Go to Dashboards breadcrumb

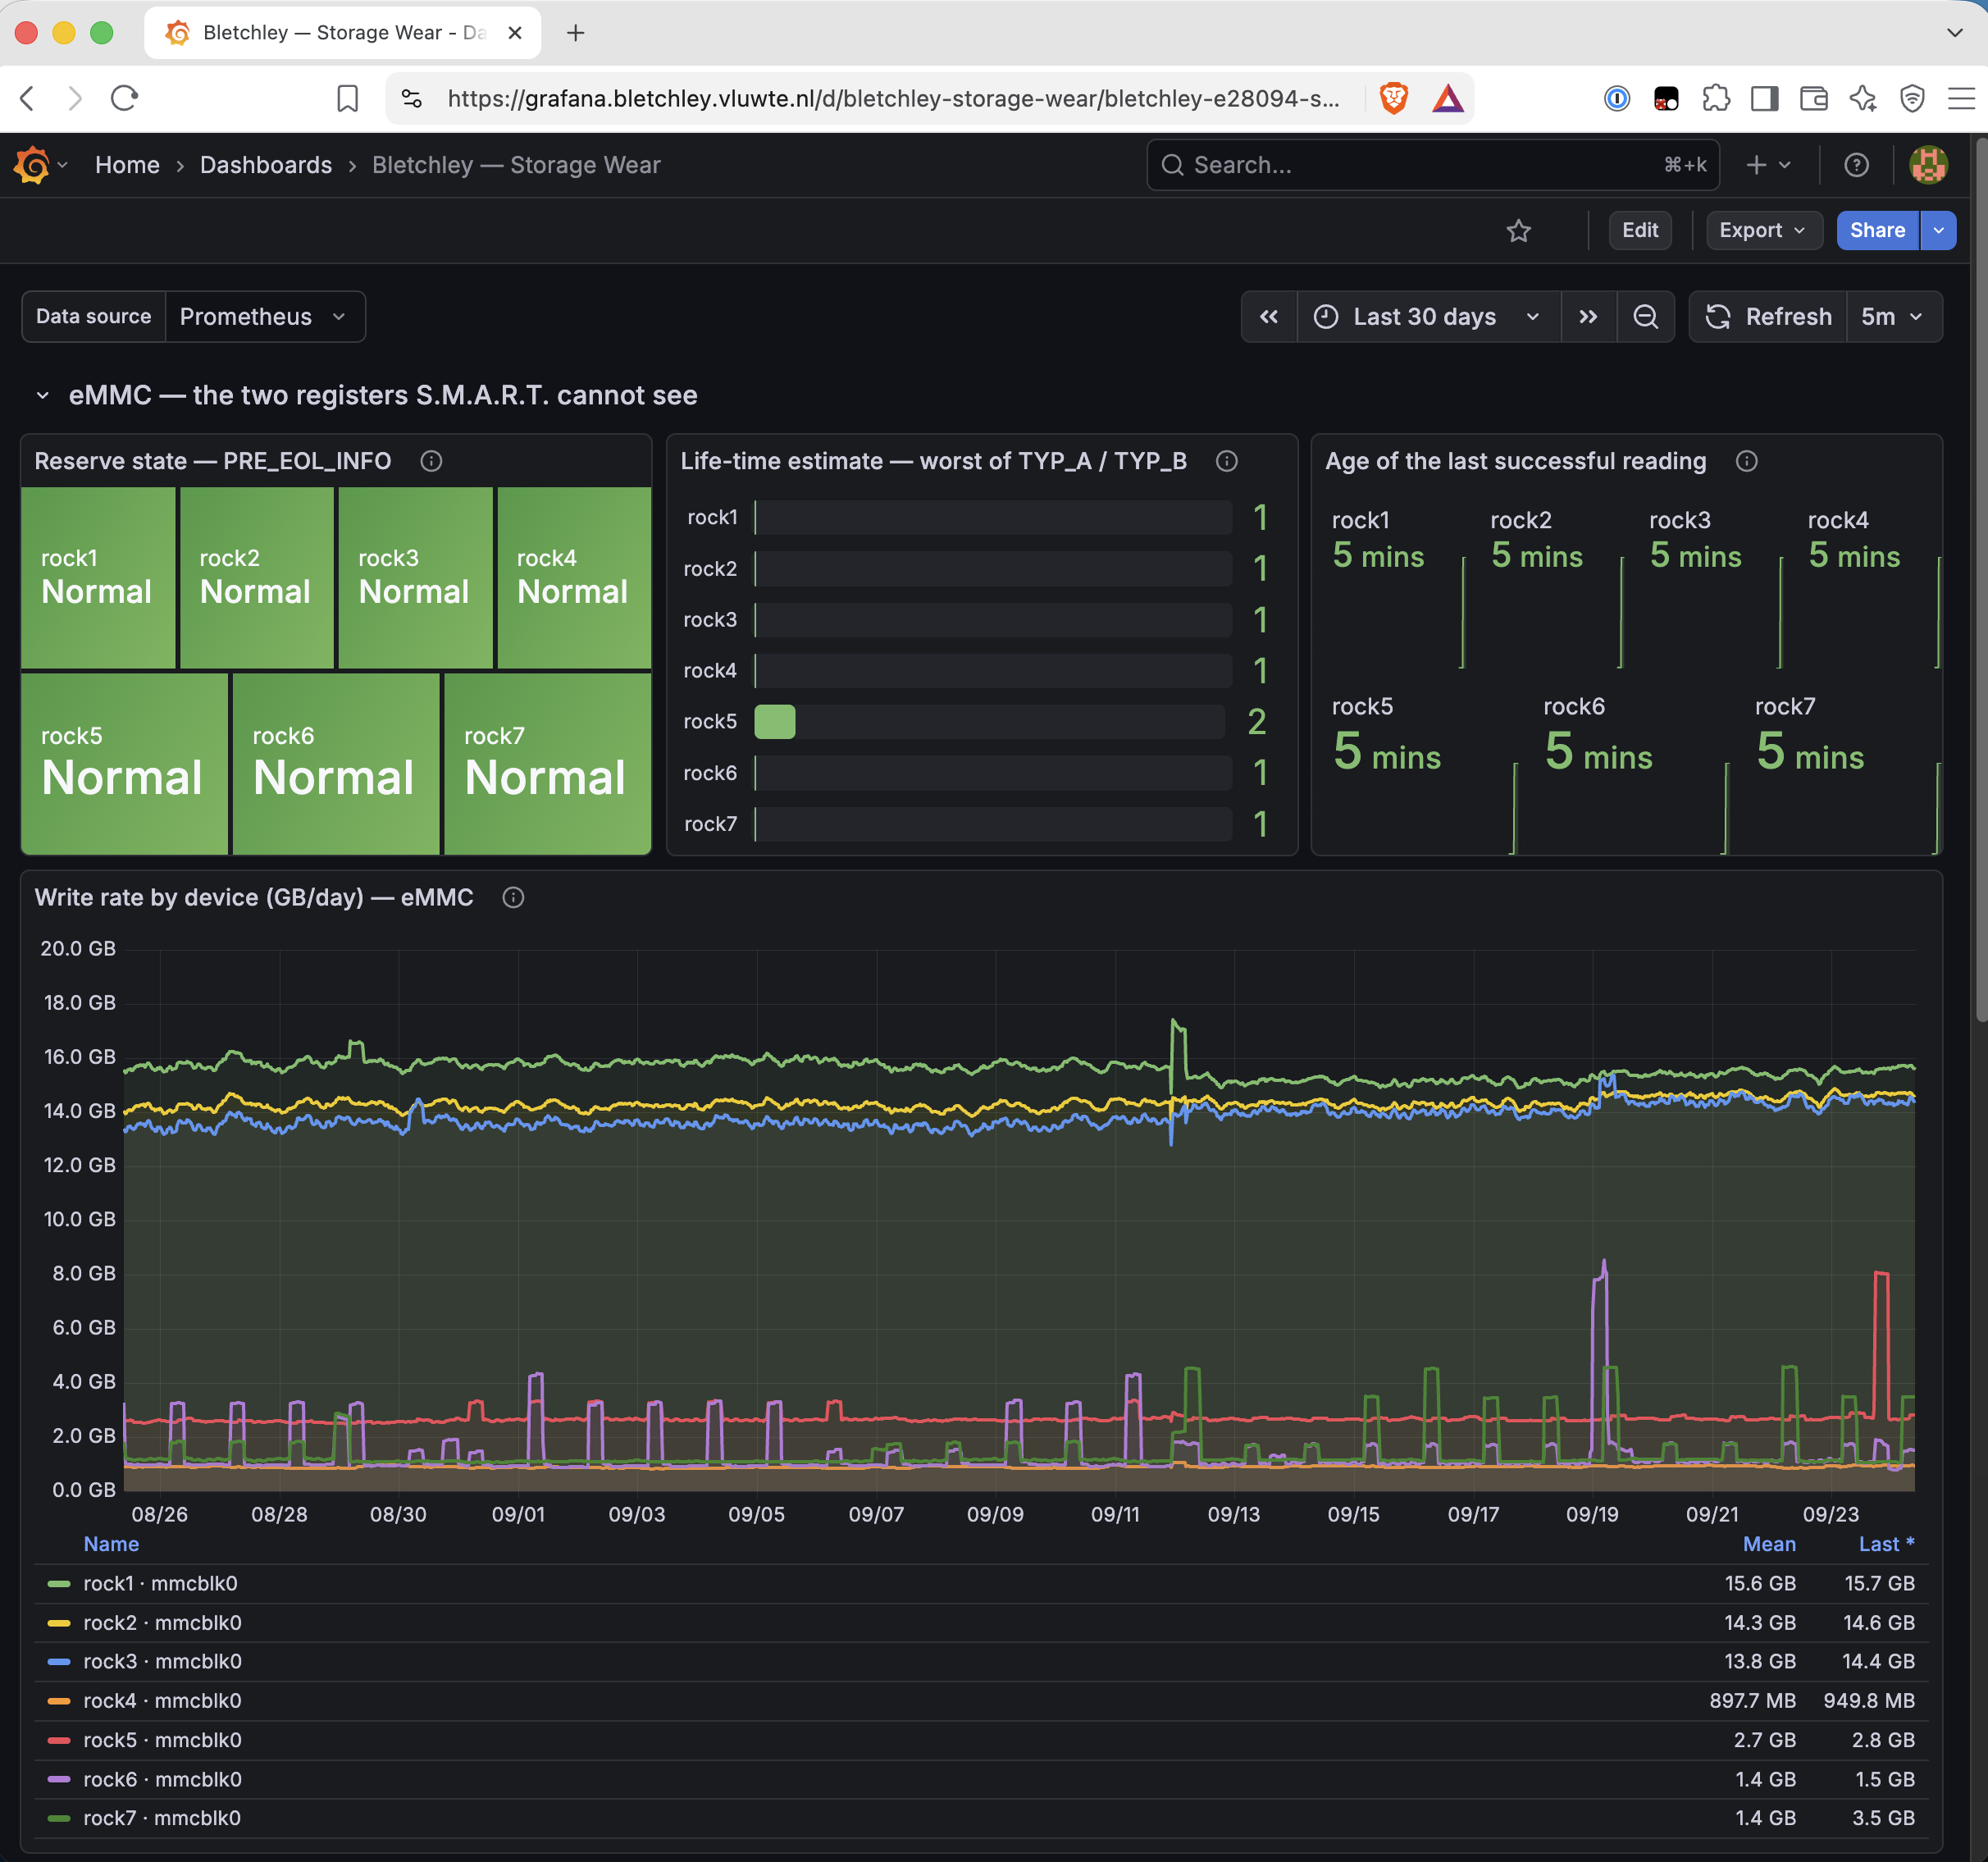pyautogui.click(x=266, y=165)
